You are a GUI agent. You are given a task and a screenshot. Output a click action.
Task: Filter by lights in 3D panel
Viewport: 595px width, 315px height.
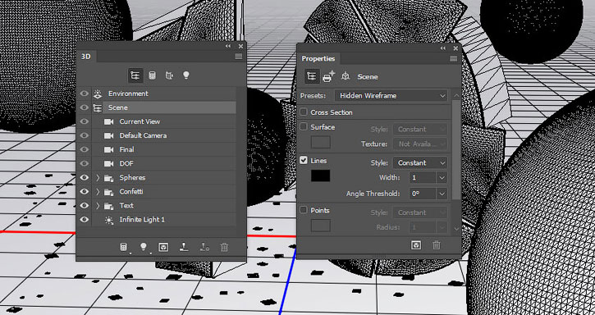pyautogui.click(x=186, y=75)
